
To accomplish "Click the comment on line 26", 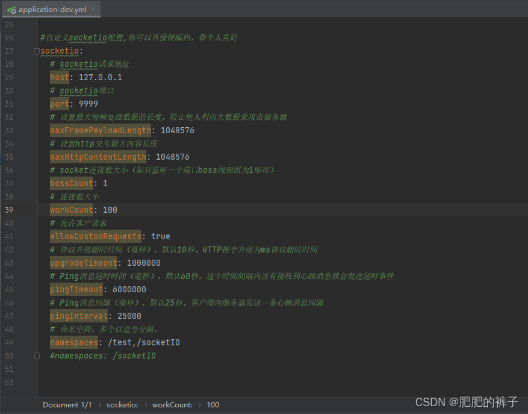I will (138, 37).
